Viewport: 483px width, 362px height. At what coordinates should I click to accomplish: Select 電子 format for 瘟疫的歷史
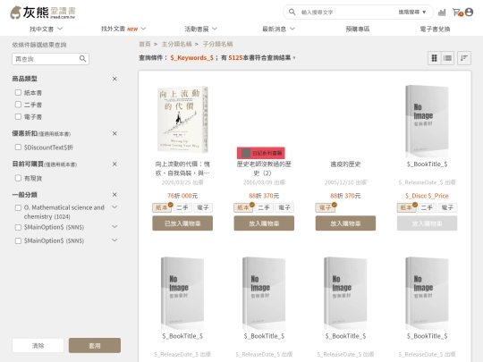325,207
